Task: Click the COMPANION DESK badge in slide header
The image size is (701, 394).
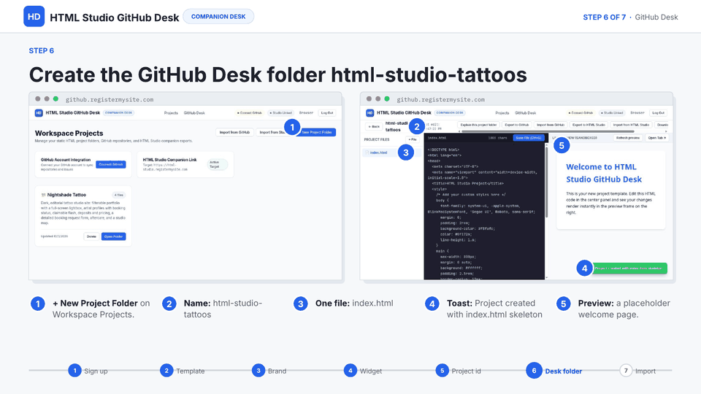Action: [x=218, y=17]
